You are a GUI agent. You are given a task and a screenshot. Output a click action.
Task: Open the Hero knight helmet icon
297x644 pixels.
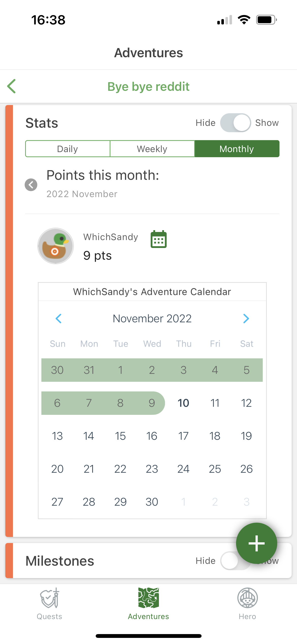click(x=247, y=598)
